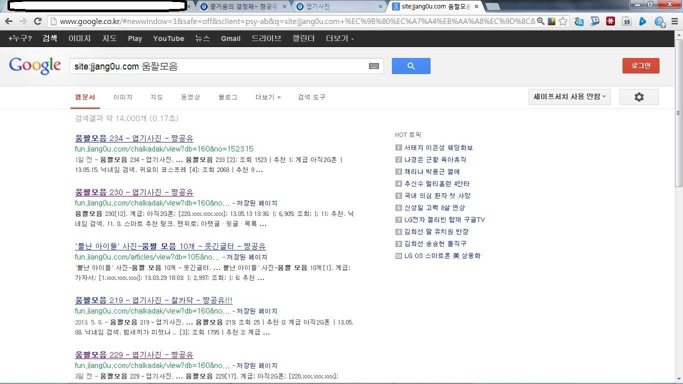Open result '뿔난 아이들' 사진-움짤 모음 10개
This screenshot has width=683, height=384.
click(x=170, y=246)
